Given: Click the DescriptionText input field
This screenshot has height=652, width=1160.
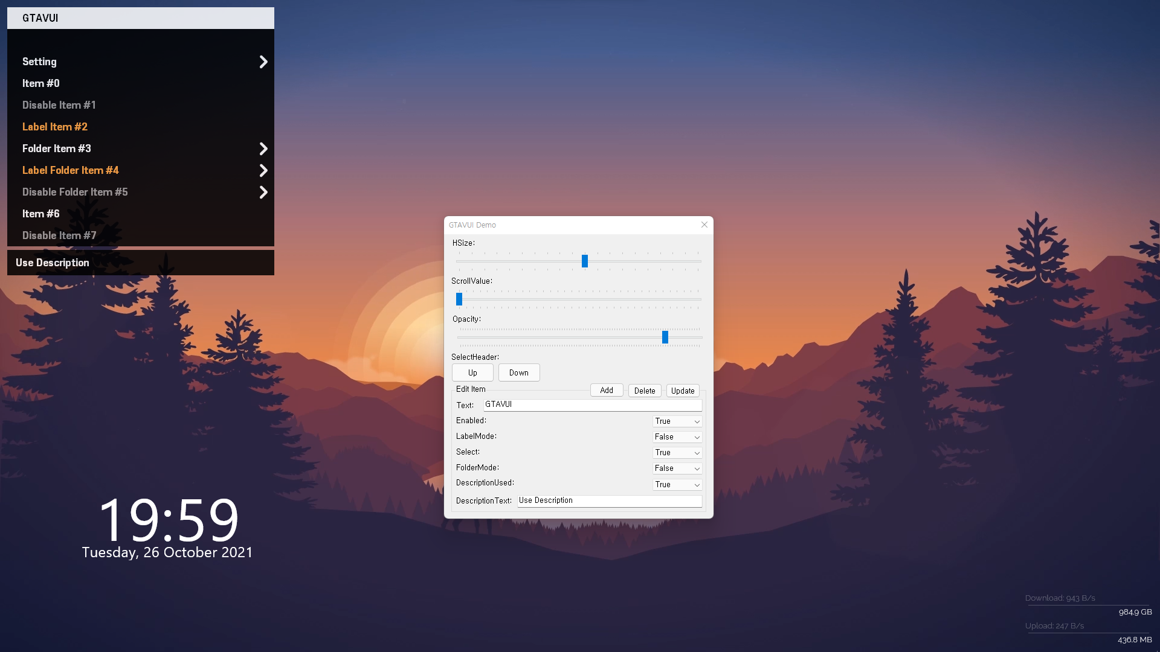Looking at the screenshot, I should tap(609, 500).
